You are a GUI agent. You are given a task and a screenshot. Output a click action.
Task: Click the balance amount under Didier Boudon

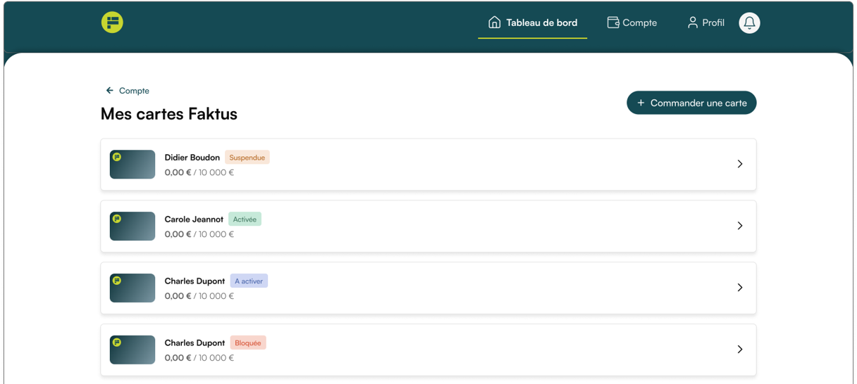(x=199, y=172)
